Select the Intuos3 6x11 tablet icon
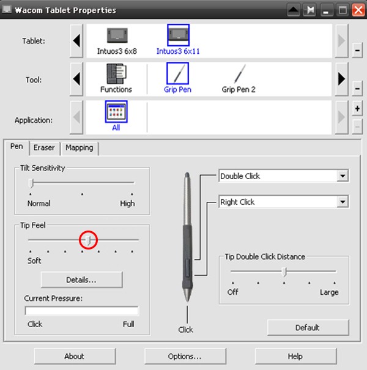367x370 pixels. 178,35
